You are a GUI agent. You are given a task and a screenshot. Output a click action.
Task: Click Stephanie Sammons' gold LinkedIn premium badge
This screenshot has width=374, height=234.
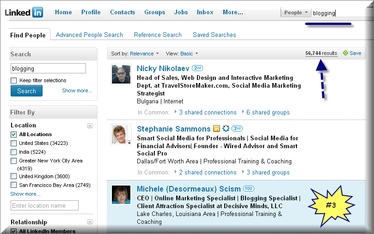coord(216,129)
